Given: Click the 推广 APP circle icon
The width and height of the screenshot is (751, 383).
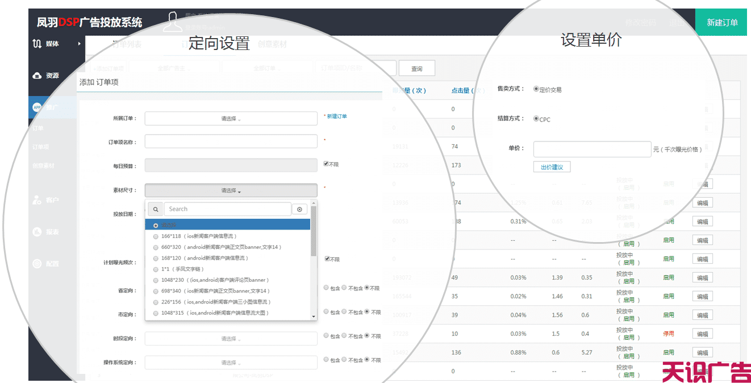Looking at the screenshot, I should (x=37, y=107).
